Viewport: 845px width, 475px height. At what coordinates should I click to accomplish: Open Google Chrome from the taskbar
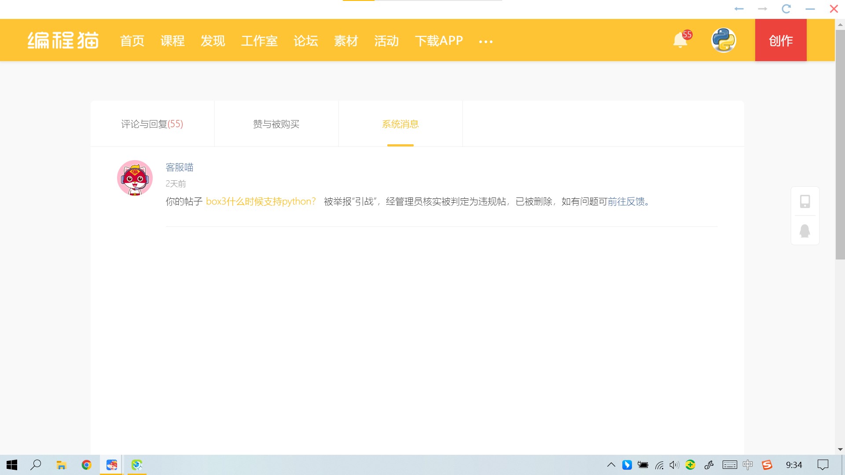click(x=86, y=465)
